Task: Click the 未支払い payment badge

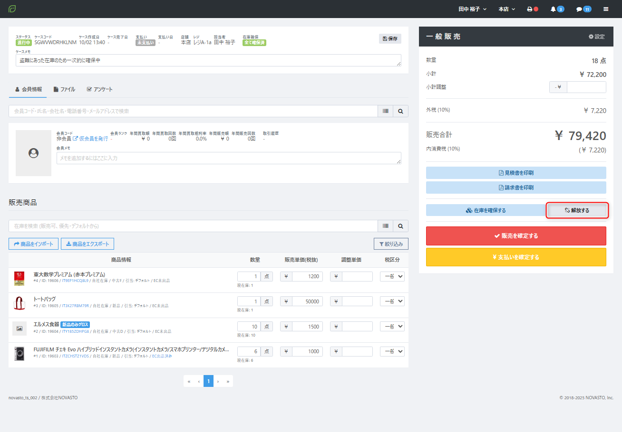Action: (146, 43)
